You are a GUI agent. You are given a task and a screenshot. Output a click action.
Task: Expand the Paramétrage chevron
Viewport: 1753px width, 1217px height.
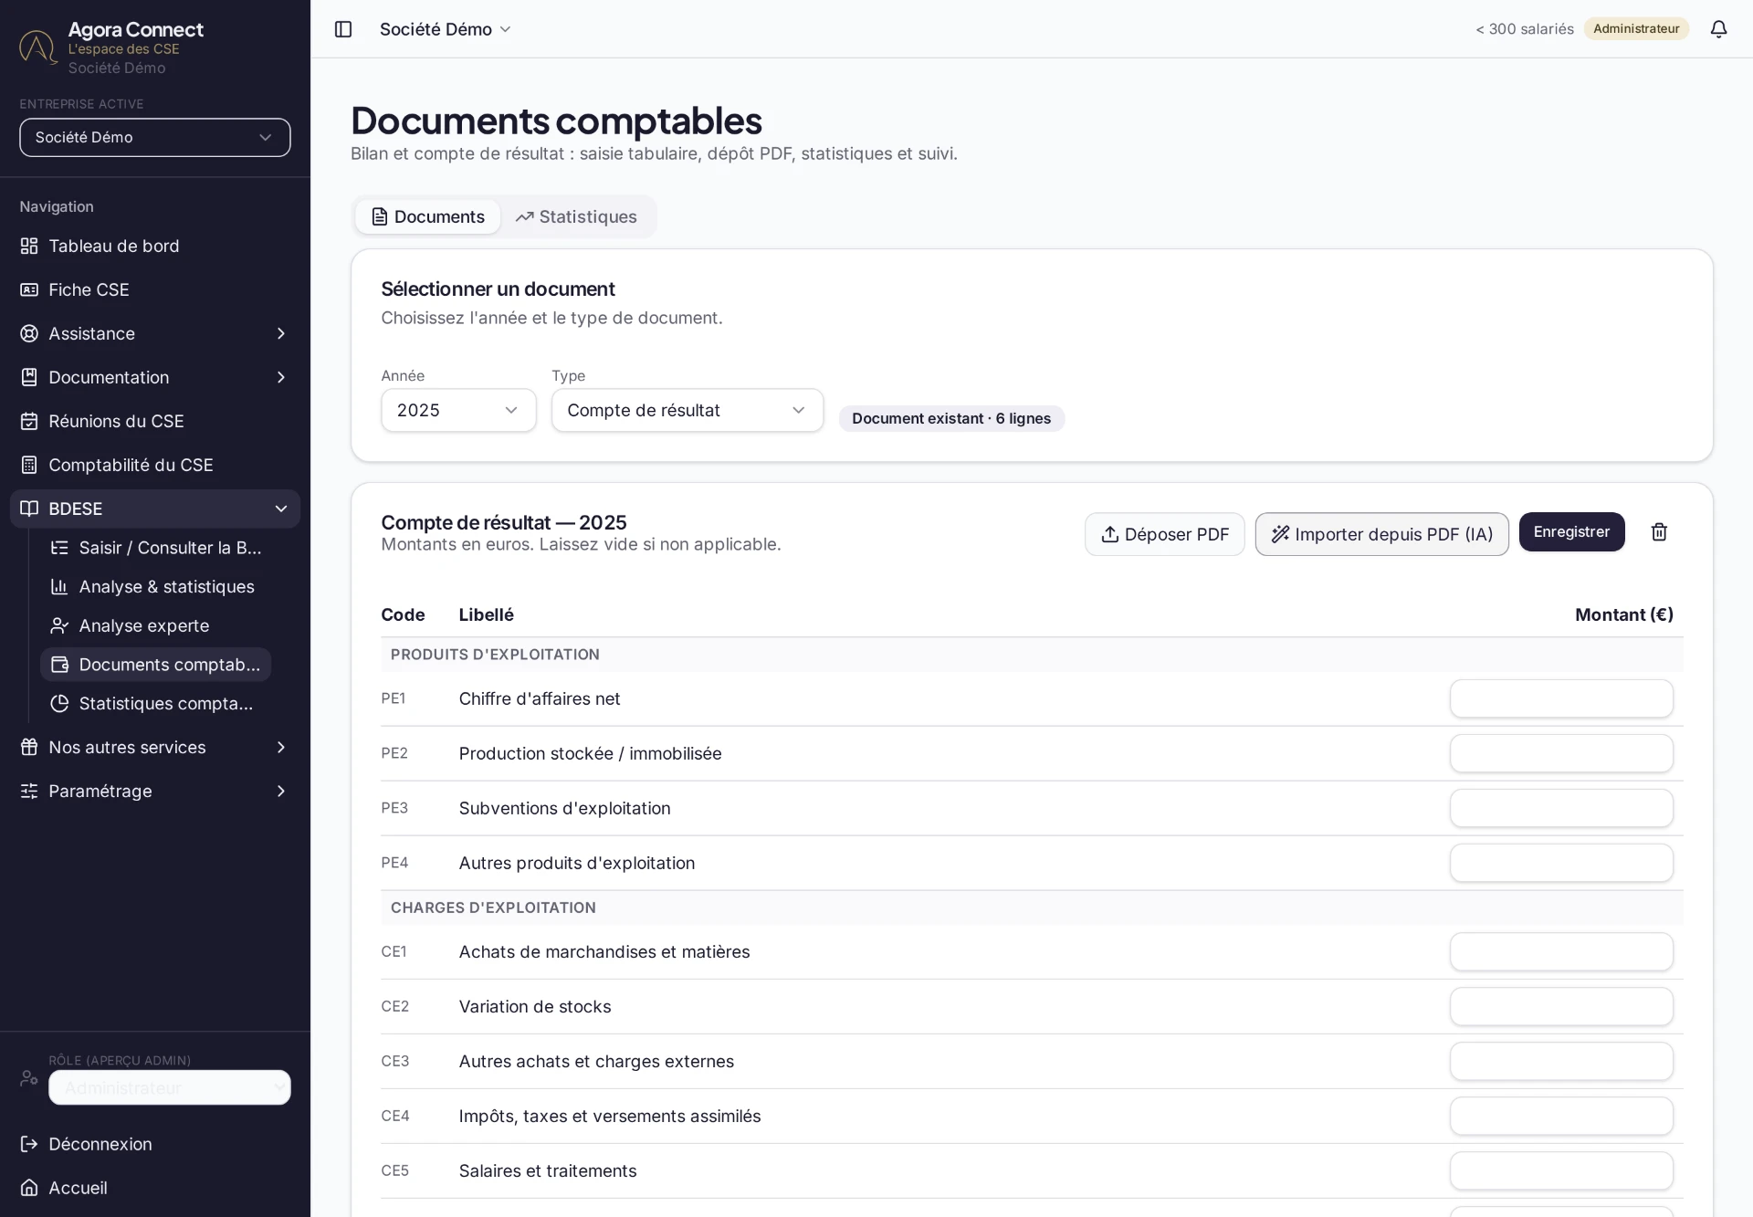click(281, 792)
